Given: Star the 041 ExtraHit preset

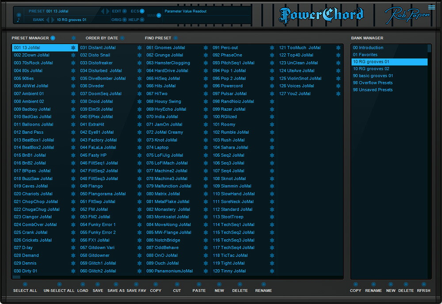Looking at the screenshot, I should [x=140, y=125].
